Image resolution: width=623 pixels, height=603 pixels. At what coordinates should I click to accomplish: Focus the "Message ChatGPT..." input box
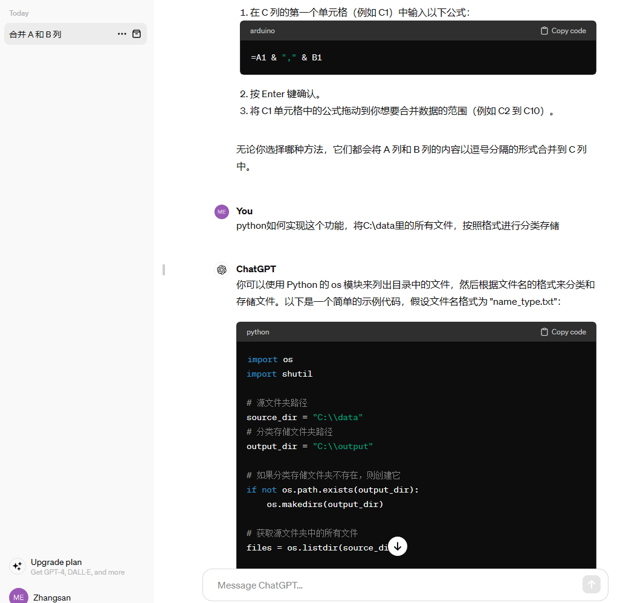363,584
